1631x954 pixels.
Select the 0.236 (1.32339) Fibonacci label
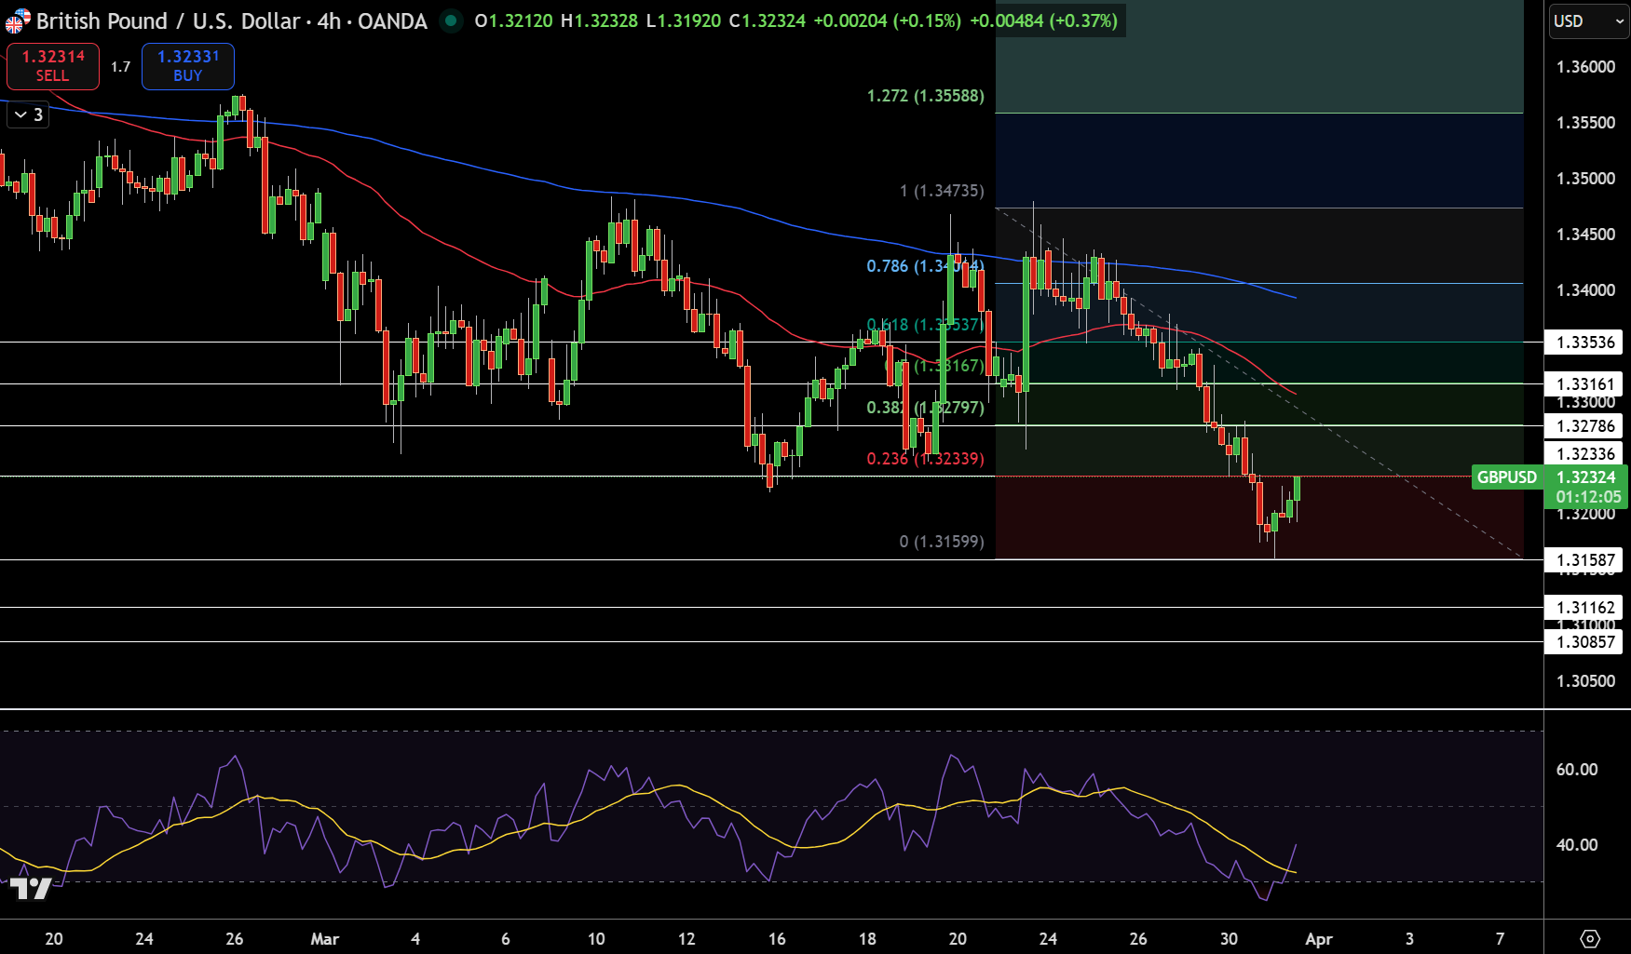(x=925, y=459)
